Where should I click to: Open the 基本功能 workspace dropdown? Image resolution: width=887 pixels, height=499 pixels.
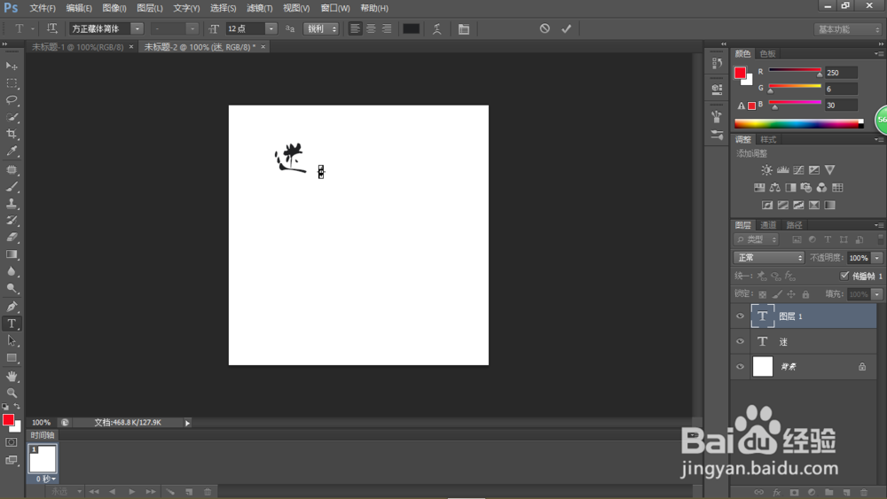click(x=848, y=29)
